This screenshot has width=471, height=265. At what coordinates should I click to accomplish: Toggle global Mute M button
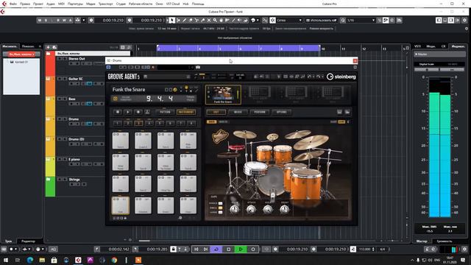pyautogui.click(x=40, y=20)
